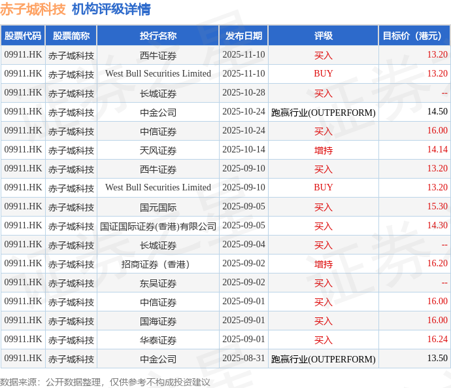Image resolution: width=451 pixels, height=388 pixels.
Task: Click 赤子城科技 in the 华泰证券 row
Action: pos(71,340)
